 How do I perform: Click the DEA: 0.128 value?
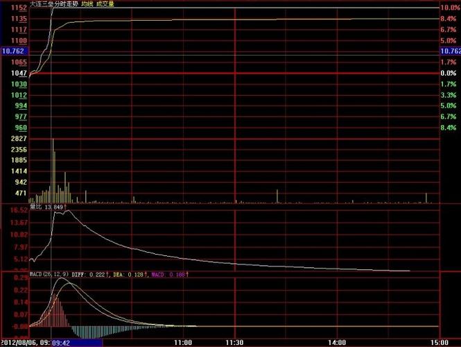(x=130, y=275)
